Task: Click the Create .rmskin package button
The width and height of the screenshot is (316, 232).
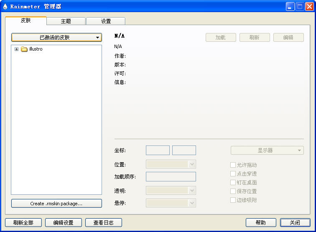Action: pyautogui.click(x=56, y=204)
